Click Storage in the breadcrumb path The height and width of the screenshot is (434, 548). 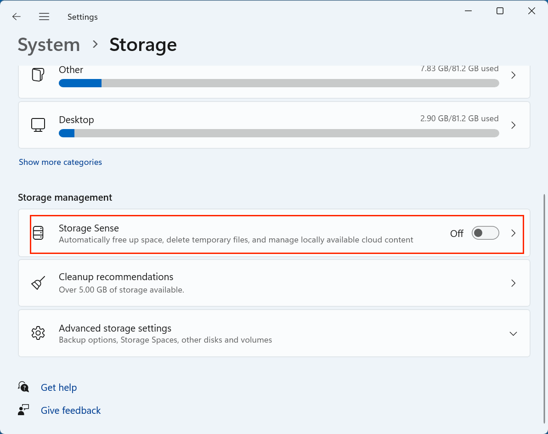pyautogui.click(x=143, y=45)
